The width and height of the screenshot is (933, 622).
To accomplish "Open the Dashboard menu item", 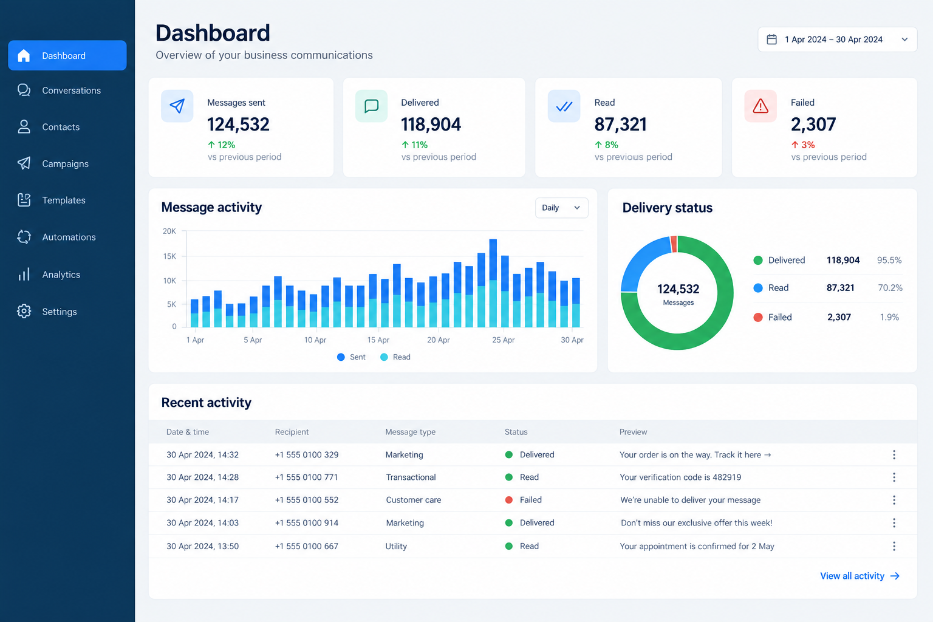I will (x=67, y=56).
